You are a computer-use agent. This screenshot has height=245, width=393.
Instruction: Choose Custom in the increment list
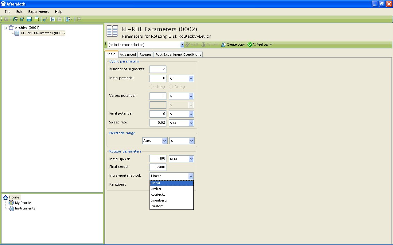[172, 206]
